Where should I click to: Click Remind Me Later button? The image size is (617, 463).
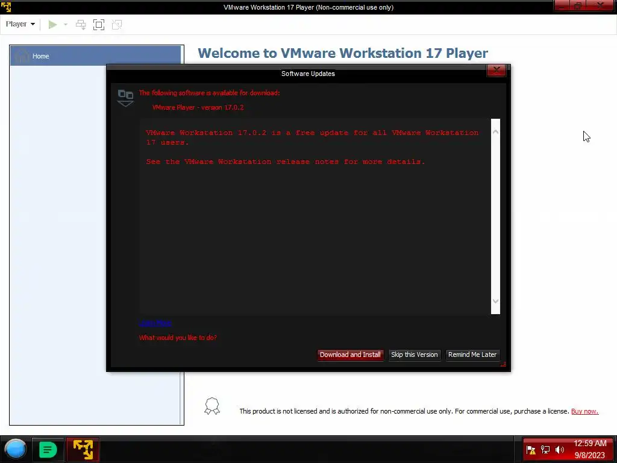point(472,354)
